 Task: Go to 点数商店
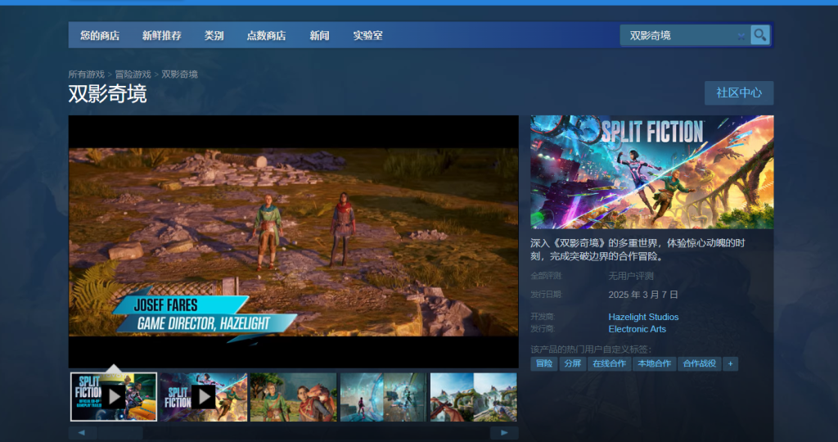(x=266, y=35)
